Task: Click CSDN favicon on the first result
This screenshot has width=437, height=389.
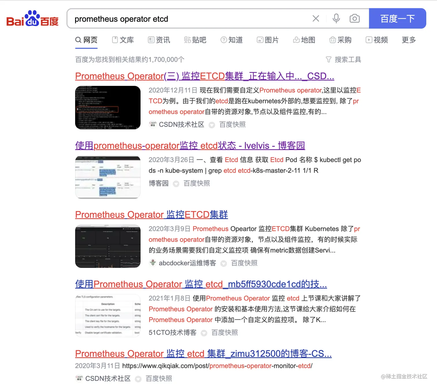Action: click(x=153, y=124)
